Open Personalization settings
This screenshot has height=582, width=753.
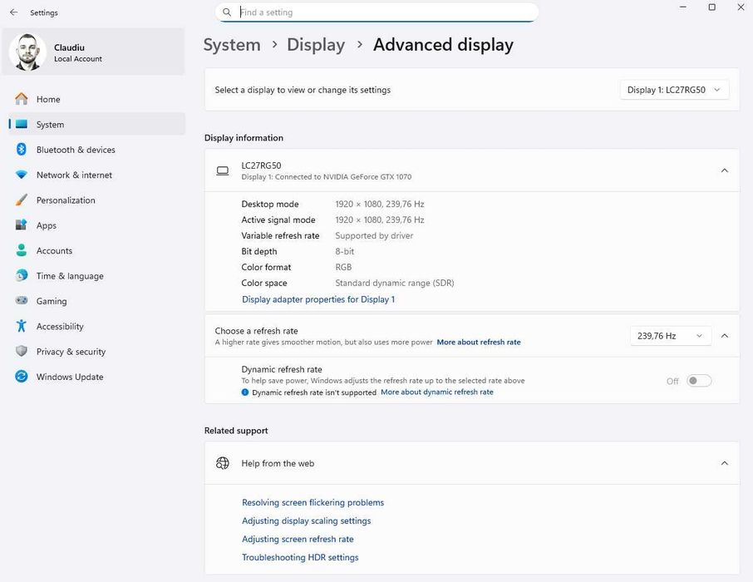coord(96,200)
